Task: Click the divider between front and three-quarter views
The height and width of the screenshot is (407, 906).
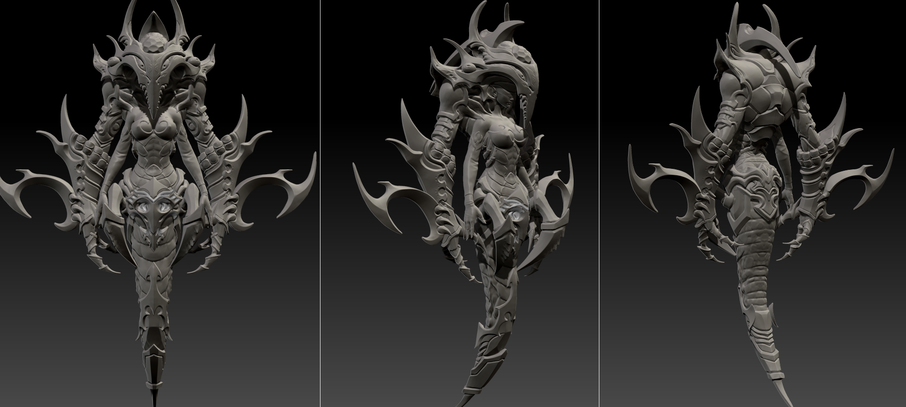Action: point(320,203)
